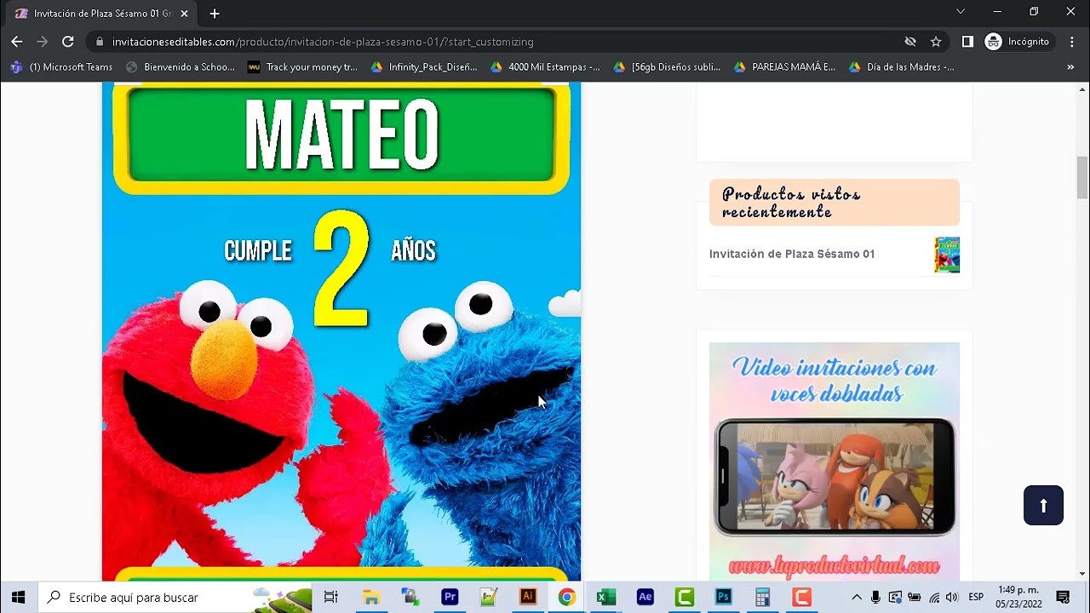Viewport: 1090px width, 613px height.
Task: Open the bookmarks overflow chevron
Action: point(1071,66)
